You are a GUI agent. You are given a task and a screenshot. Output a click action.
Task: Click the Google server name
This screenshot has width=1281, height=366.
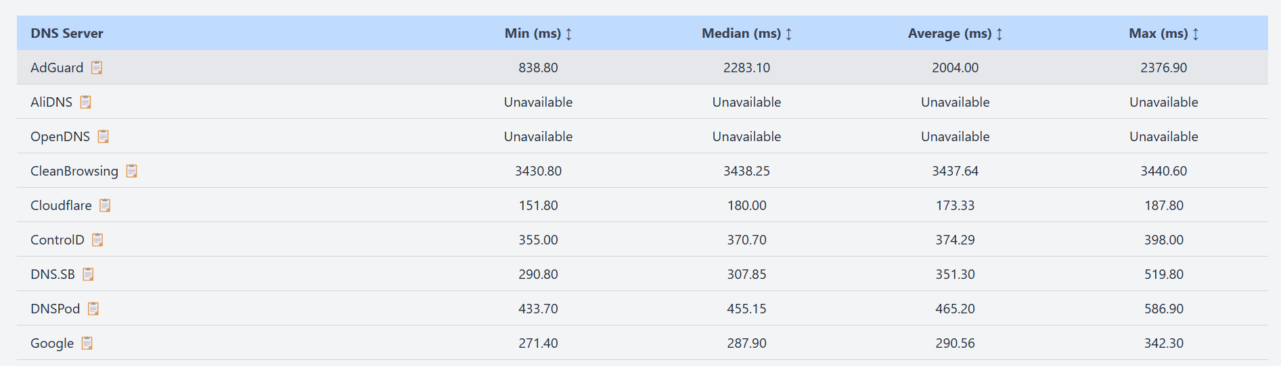52,343
